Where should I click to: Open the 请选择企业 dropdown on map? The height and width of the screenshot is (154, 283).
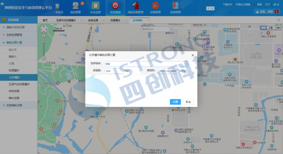click(157, 29)
